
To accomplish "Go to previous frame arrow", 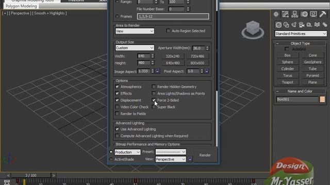I will coord(8,175).
